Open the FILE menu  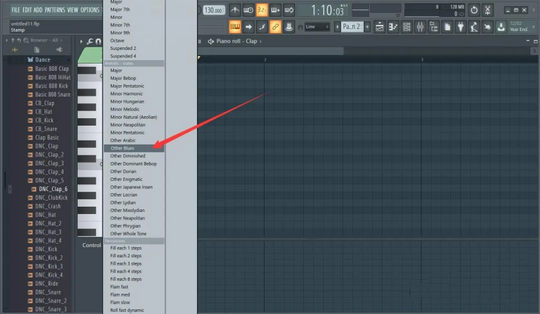pyautogui.click(x=16, y=9)
